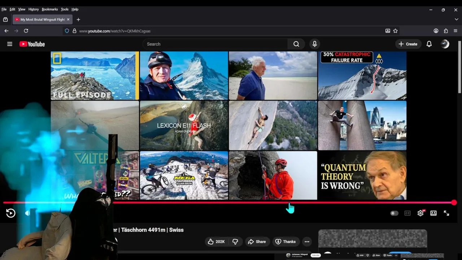Open the notifications bell
The width and height of the screenshot is (462, 260).
(429, 44)
